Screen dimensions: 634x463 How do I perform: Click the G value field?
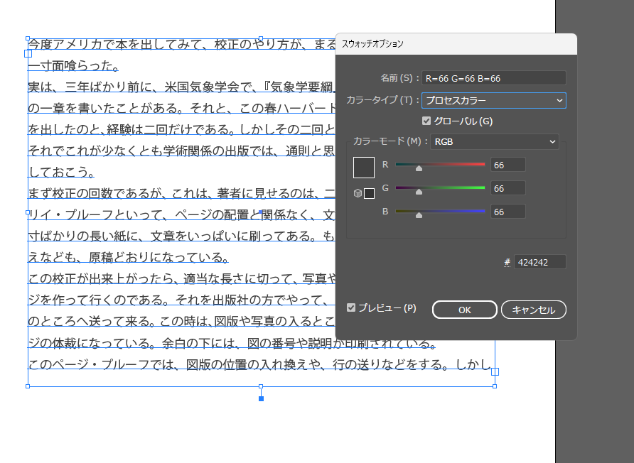(508, 188)
